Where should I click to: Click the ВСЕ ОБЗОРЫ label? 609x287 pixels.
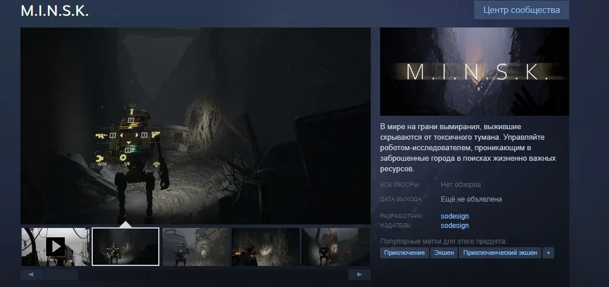point(400,185)
